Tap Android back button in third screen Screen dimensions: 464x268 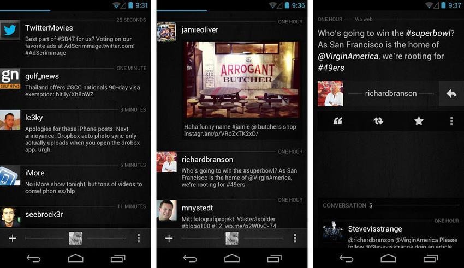pyautogui.click(x=346, y=259)
